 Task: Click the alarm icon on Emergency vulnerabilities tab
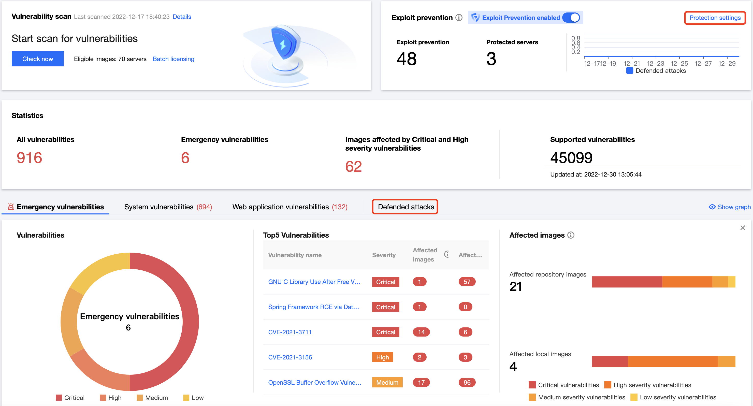tap(11, 207)
